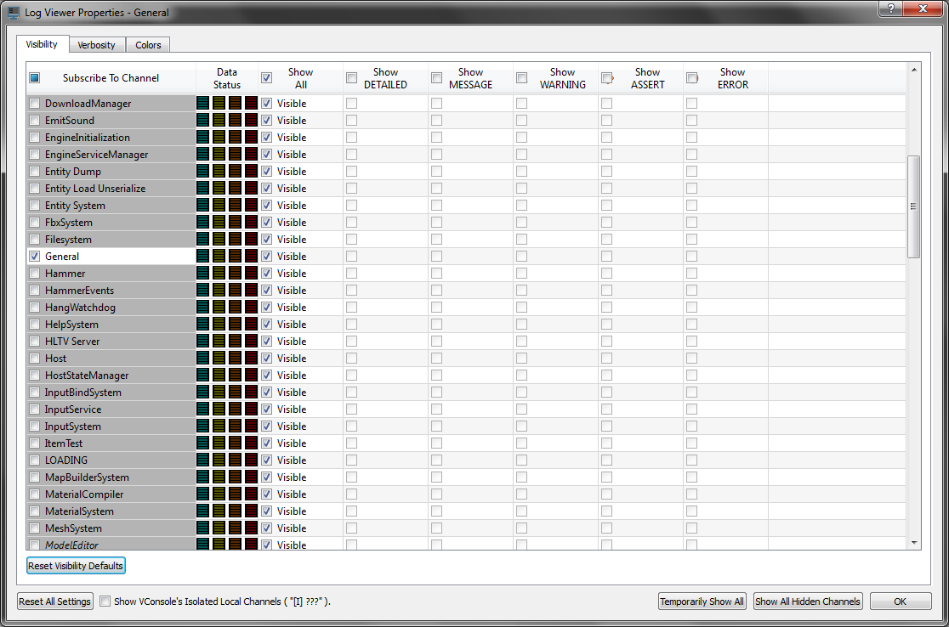Uncheck the General channel subscription

35,256
